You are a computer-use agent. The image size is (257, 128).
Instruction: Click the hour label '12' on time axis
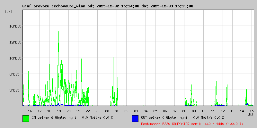point(223,111)
